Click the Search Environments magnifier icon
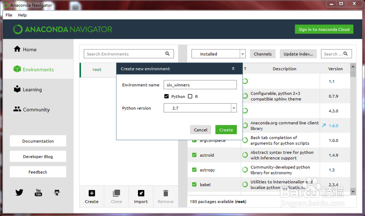The image size is (365, 216). coord(168,54)
